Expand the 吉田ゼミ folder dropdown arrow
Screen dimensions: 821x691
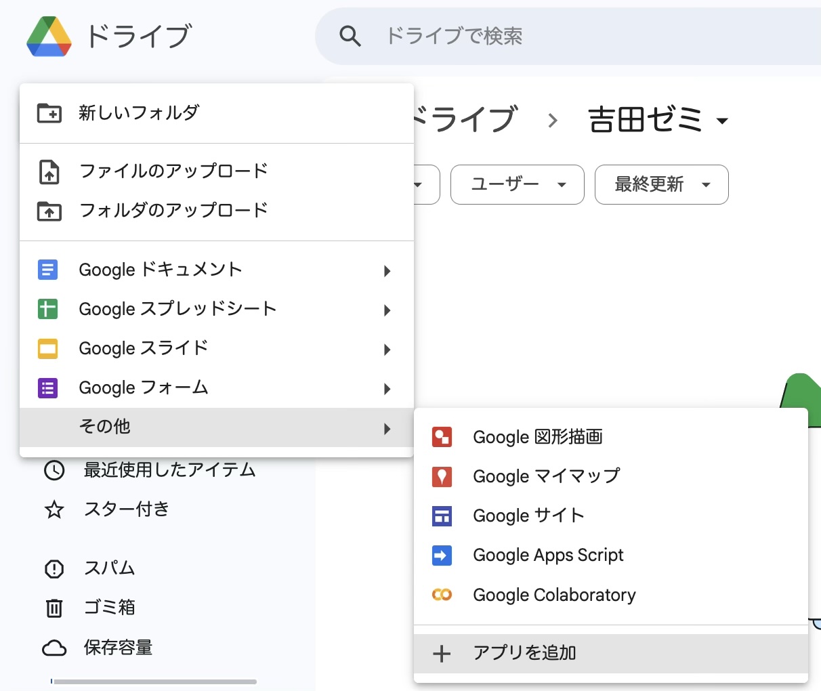tap(722, 121)
